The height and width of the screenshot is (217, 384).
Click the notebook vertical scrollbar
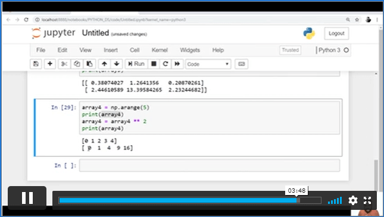coord(376,175)
